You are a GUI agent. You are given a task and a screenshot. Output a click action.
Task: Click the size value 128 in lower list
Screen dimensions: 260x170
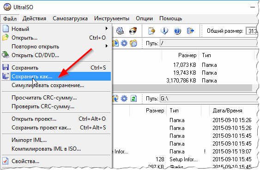tap(160, 159)
